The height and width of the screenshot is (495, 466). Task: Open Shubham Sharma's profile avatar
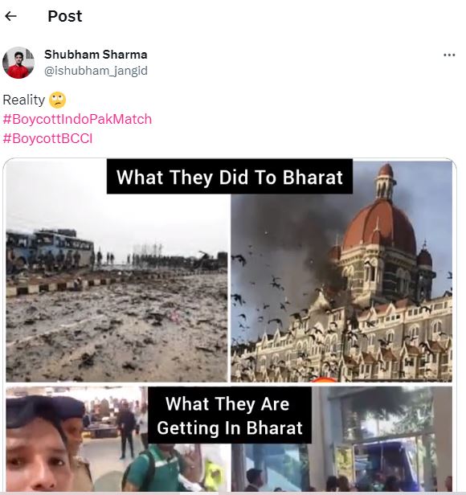point(18,63)
